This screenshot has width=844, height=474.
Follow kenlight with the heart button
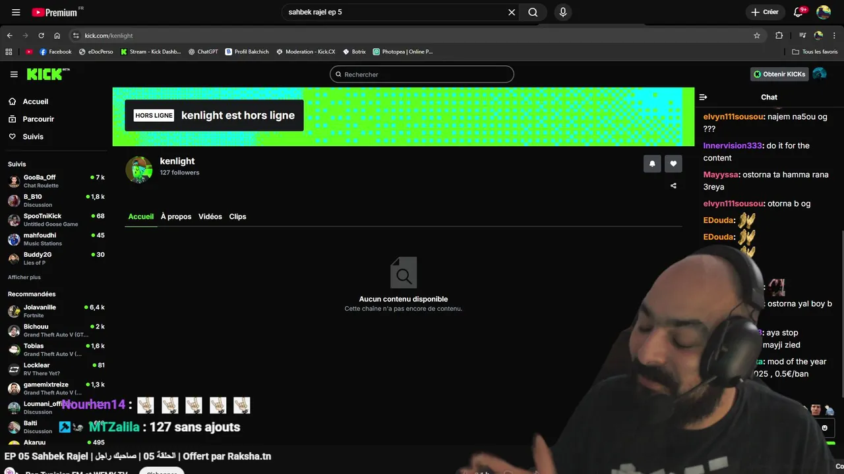[x=673, y=164]
